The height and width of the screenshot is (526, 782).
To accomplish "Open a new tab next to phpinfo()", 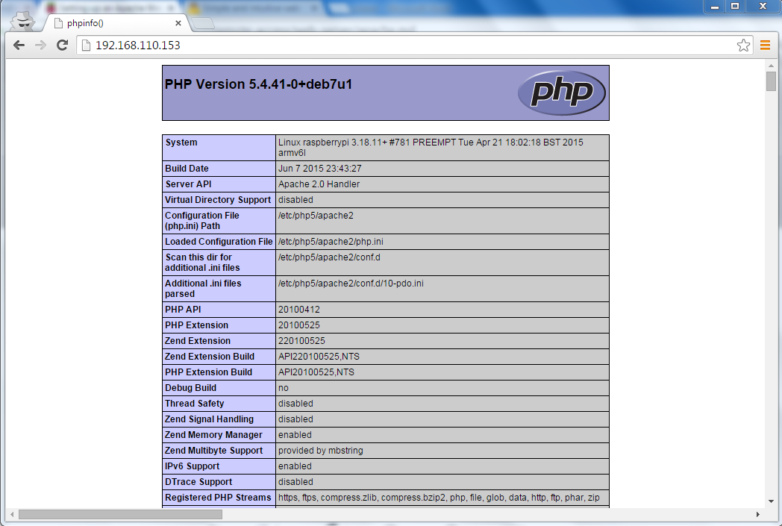I will point(201,25).
